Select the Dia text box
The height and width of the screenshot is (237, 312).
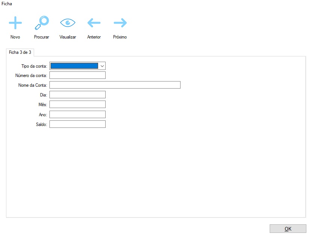coord(78,95)
